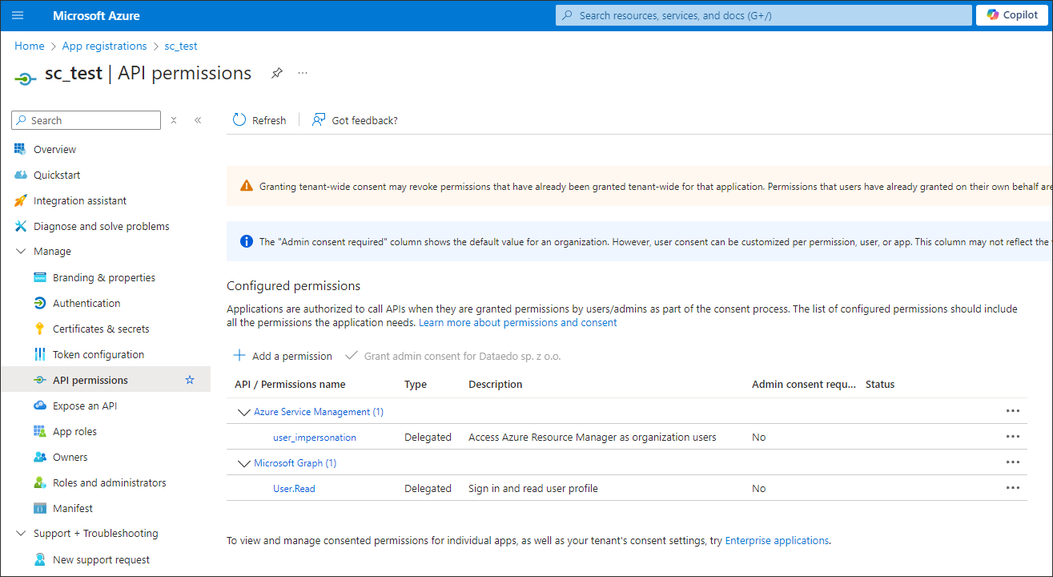Clear the sidebar search with X icon
Screen dimensions: 1053x577
click(x=174, y=120)
